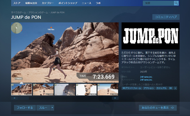Click the right arrow of thumbnail scroller
The image size is (190, 116).
[x=115, y=98]
